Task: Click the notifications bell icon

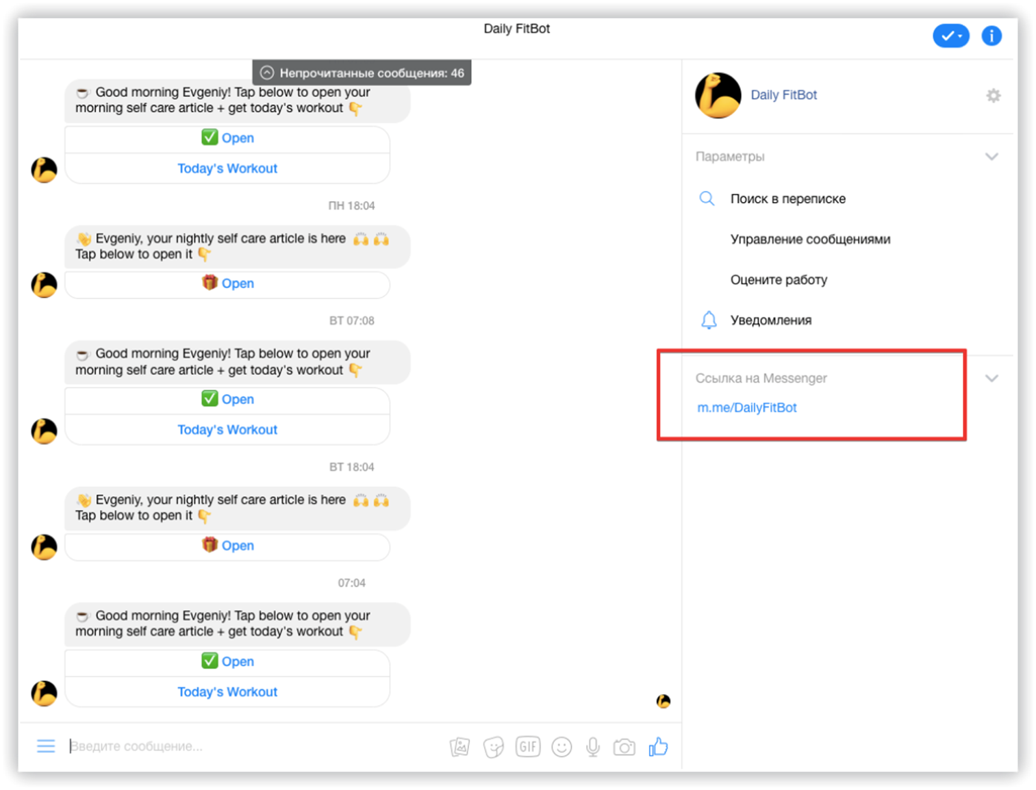Action: tap(709, 320)
